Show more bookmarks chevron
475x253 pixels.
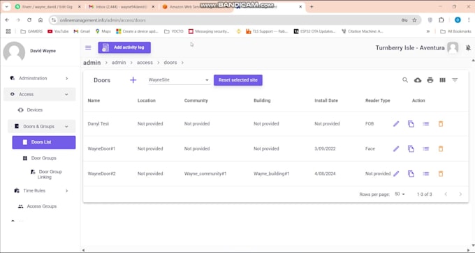coord(428,31)
